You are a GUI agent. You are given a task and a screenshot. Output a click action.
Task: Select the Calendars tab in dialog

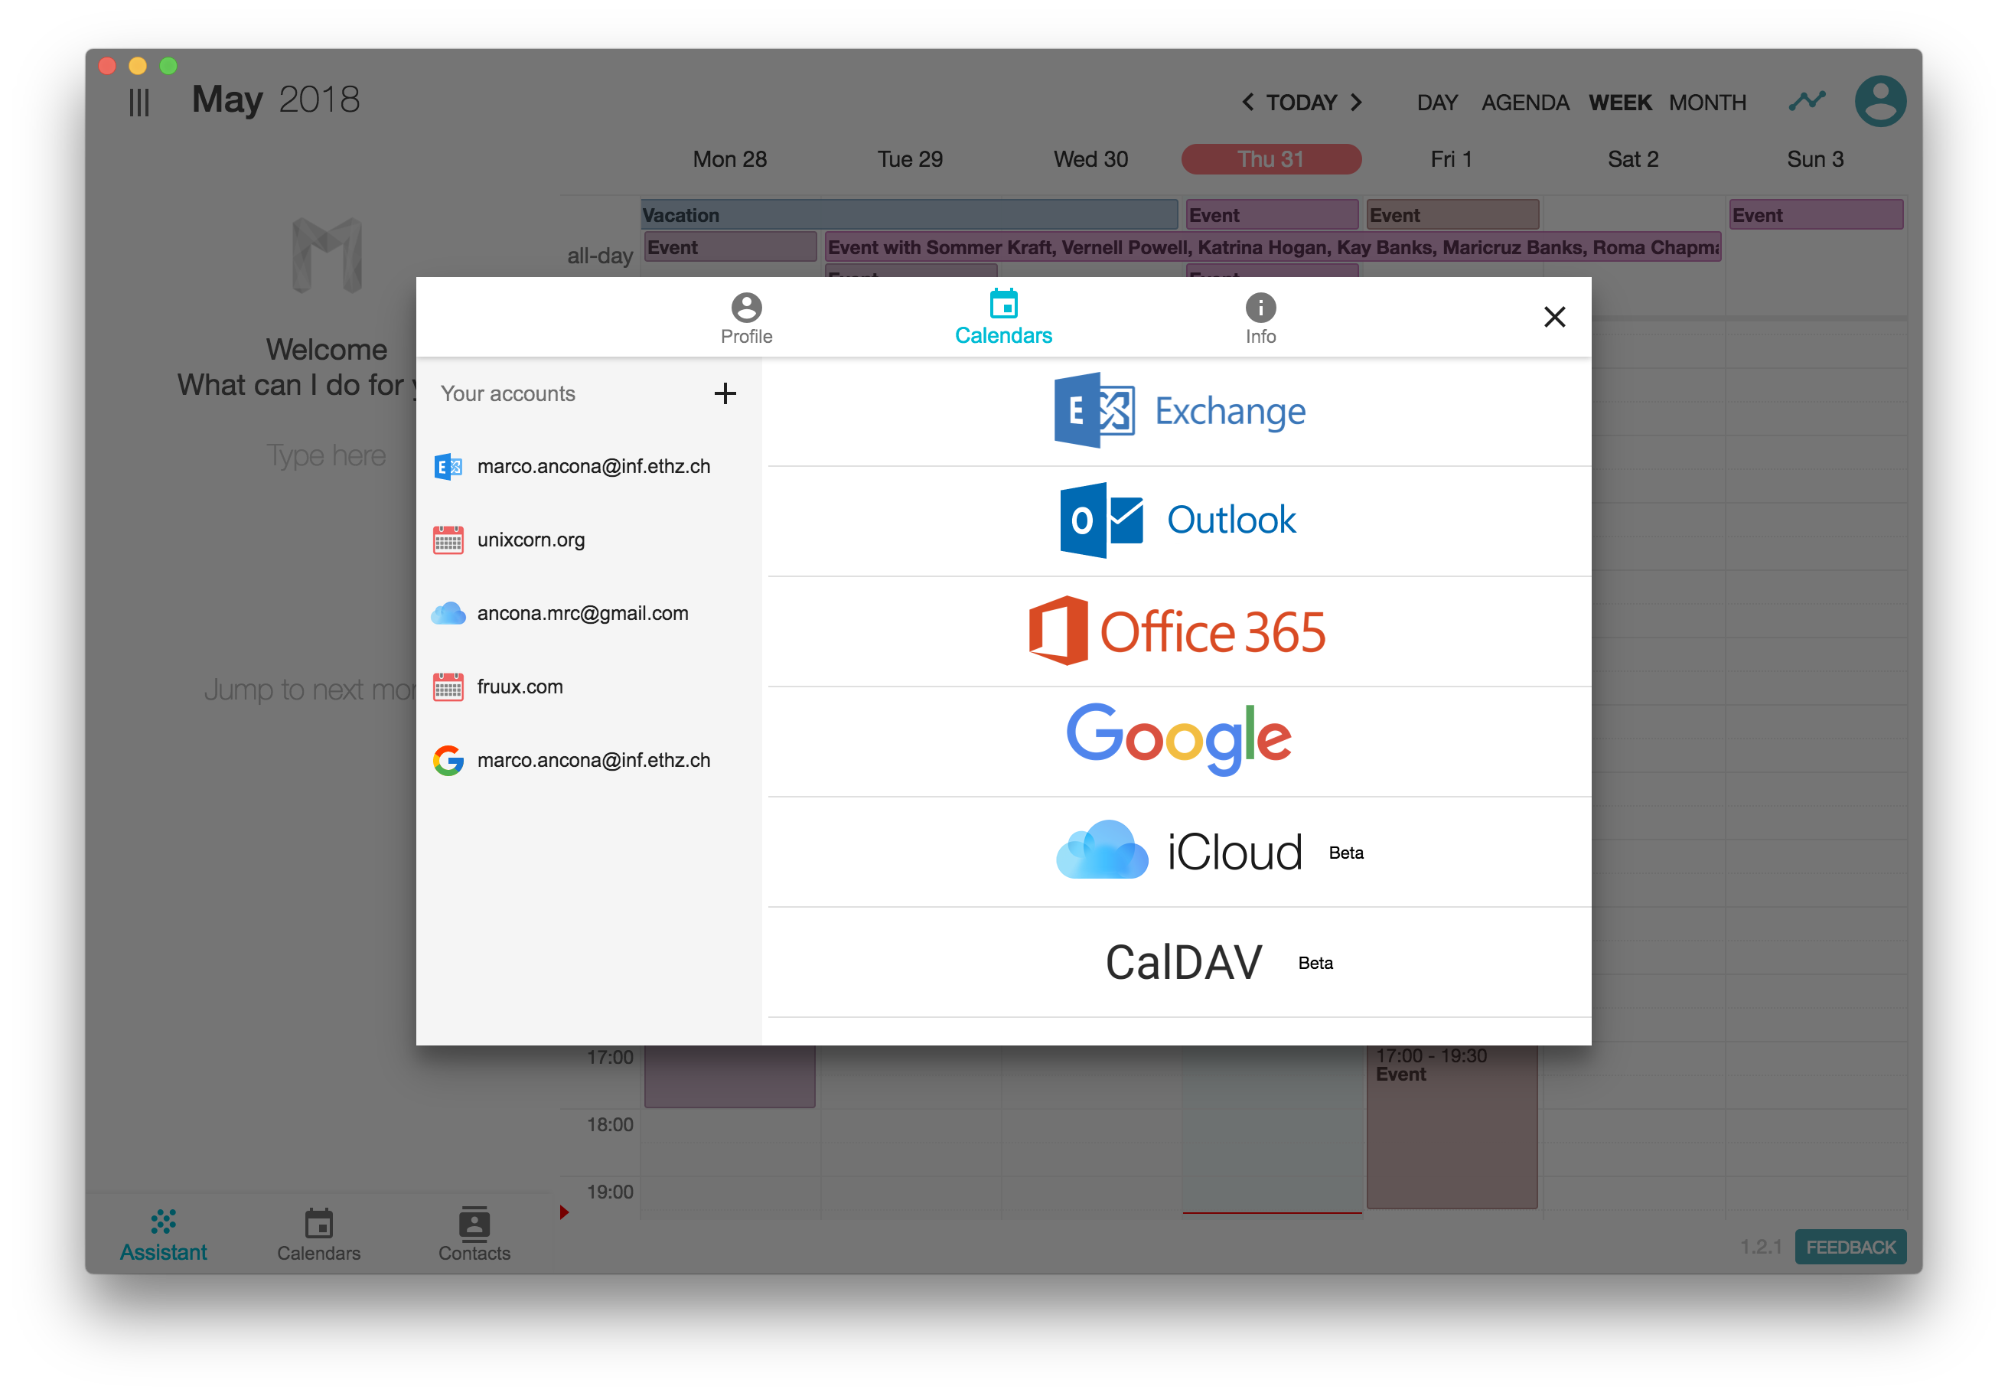coord(1003,318)
